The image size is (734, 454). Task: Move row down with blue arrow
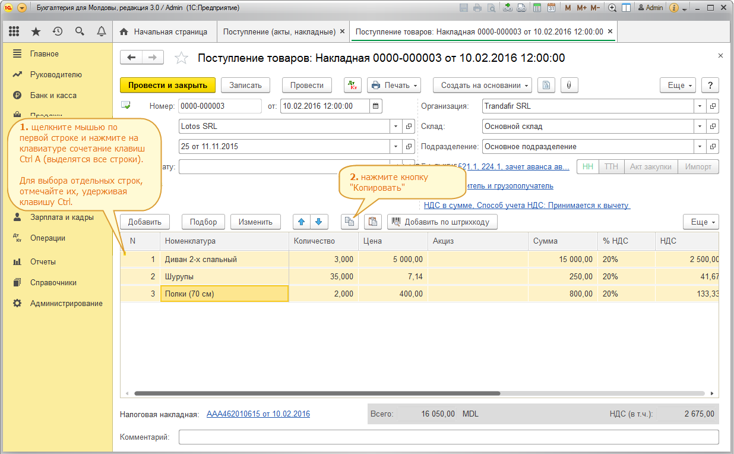pos(319,222)
